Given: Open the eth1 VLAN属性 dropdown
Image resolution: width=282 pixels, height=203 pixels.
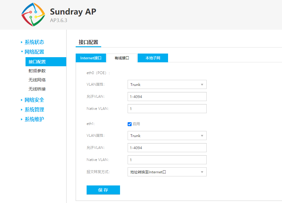Looking at the screenshot, I should [x=167, y=136].
